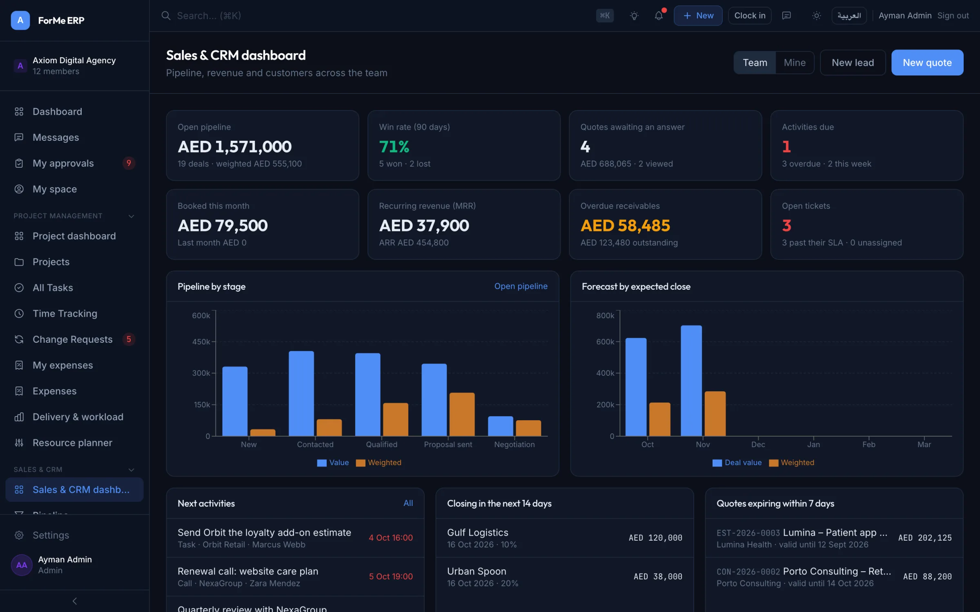Go to My space
This screenshot has height=612, width=980.
pyautogui.click(x=74, y=189)
